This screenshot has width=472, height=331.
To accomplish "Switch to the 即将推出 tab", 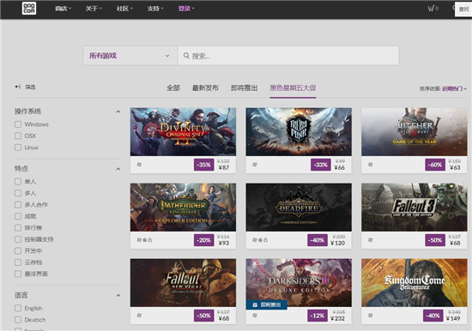I will click(244, 87).
